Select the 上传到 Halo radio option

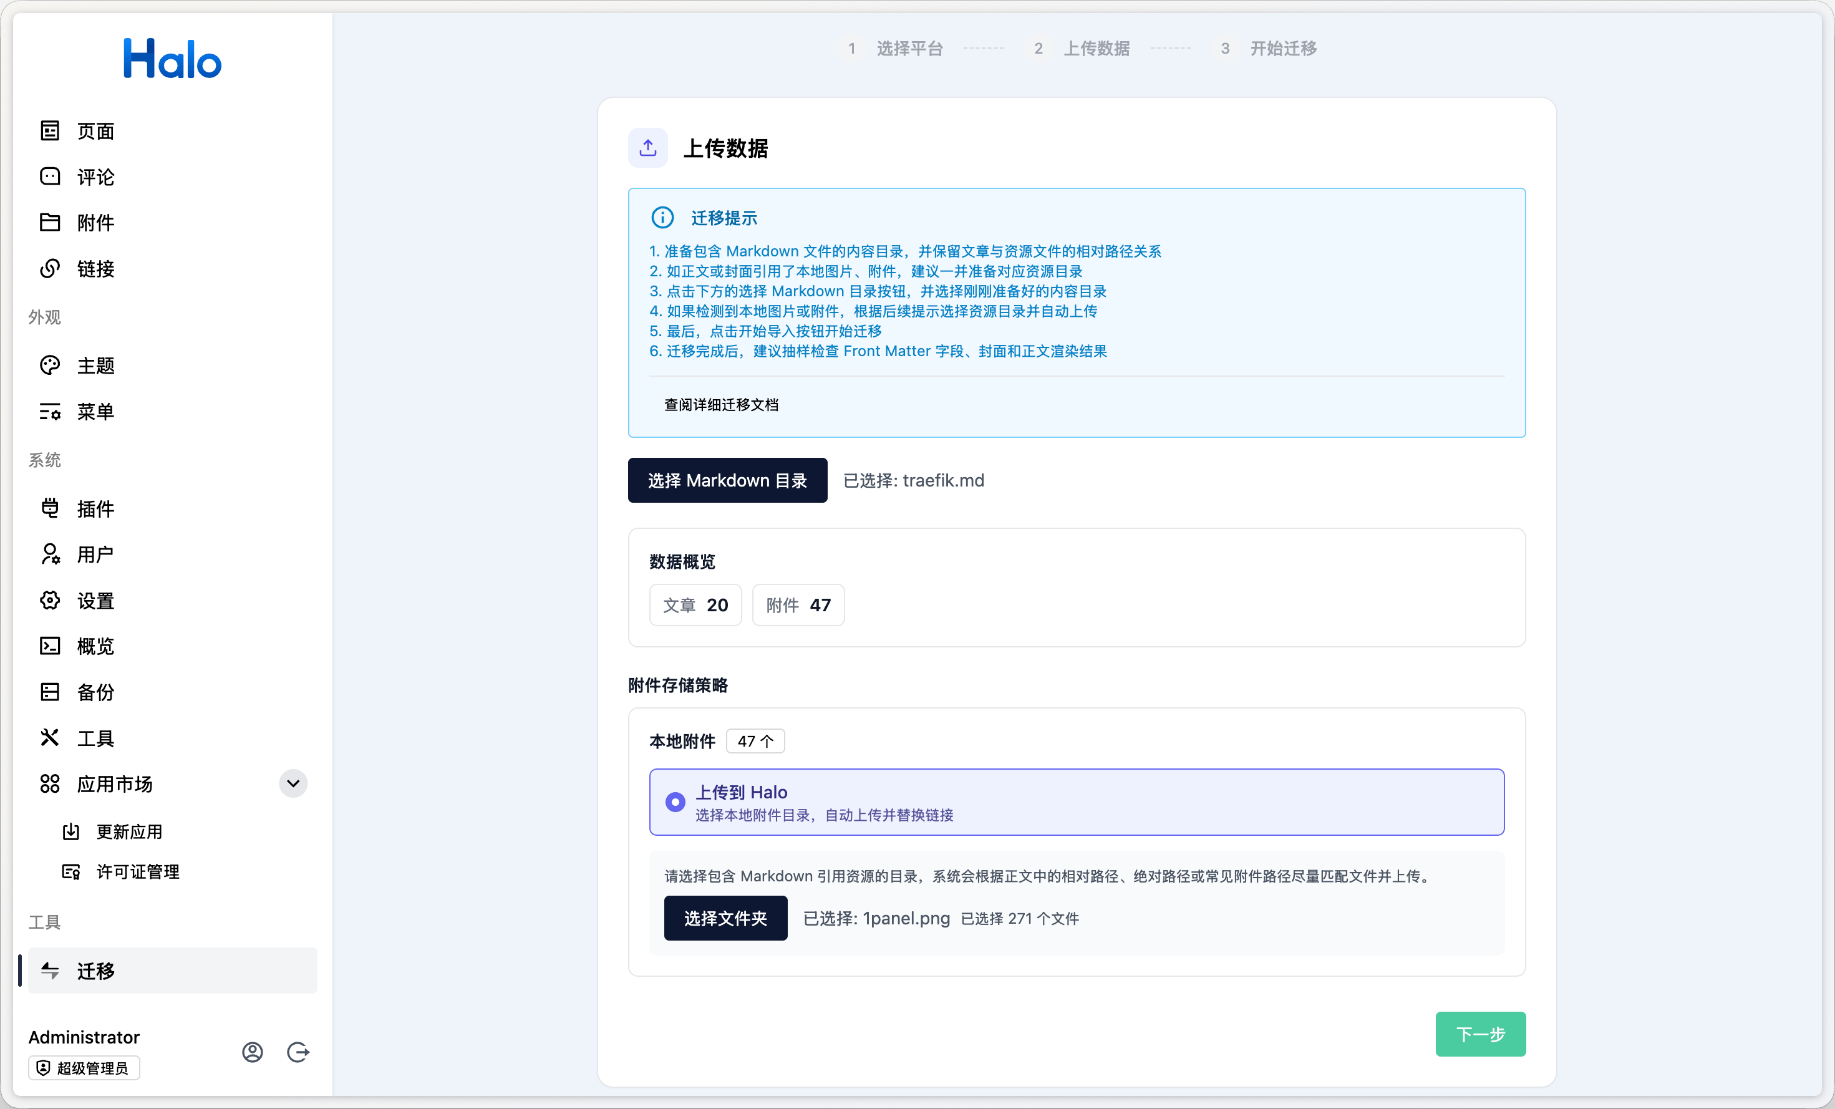675,802
